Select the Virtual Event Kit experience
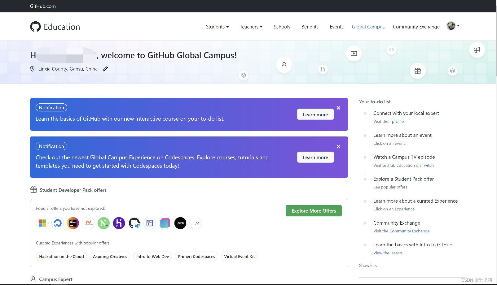The width and height of the screenshot is (497, 285). [x=239, y=257]
